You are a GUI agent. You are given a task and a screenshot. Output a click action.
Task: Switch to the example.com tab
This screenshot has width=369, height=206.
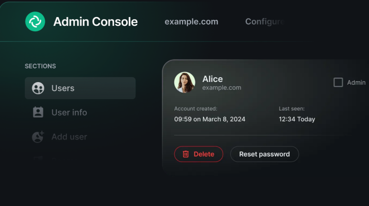coord(191,22)
